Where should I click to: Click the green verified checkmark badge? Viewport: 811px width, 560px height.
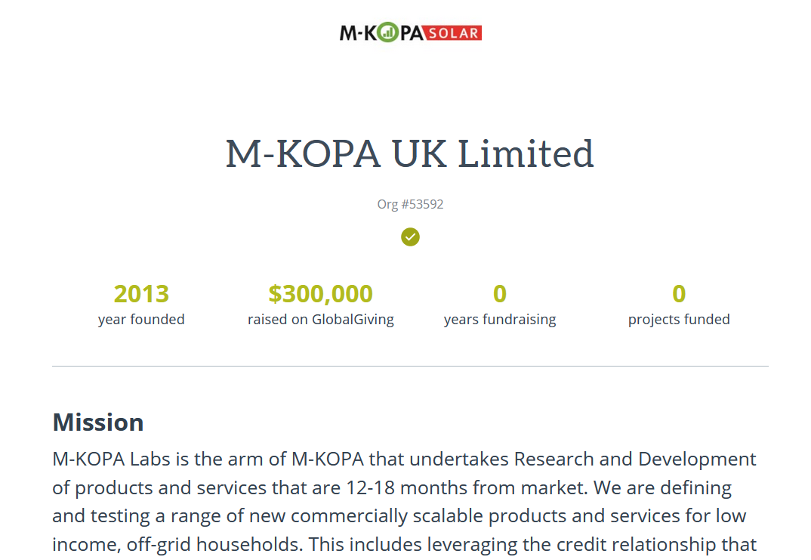[x=410, y=237]
